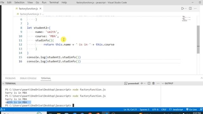203x114 pixels.
Task: Click the return statement on line 12
Action: [x=79, y=45]
